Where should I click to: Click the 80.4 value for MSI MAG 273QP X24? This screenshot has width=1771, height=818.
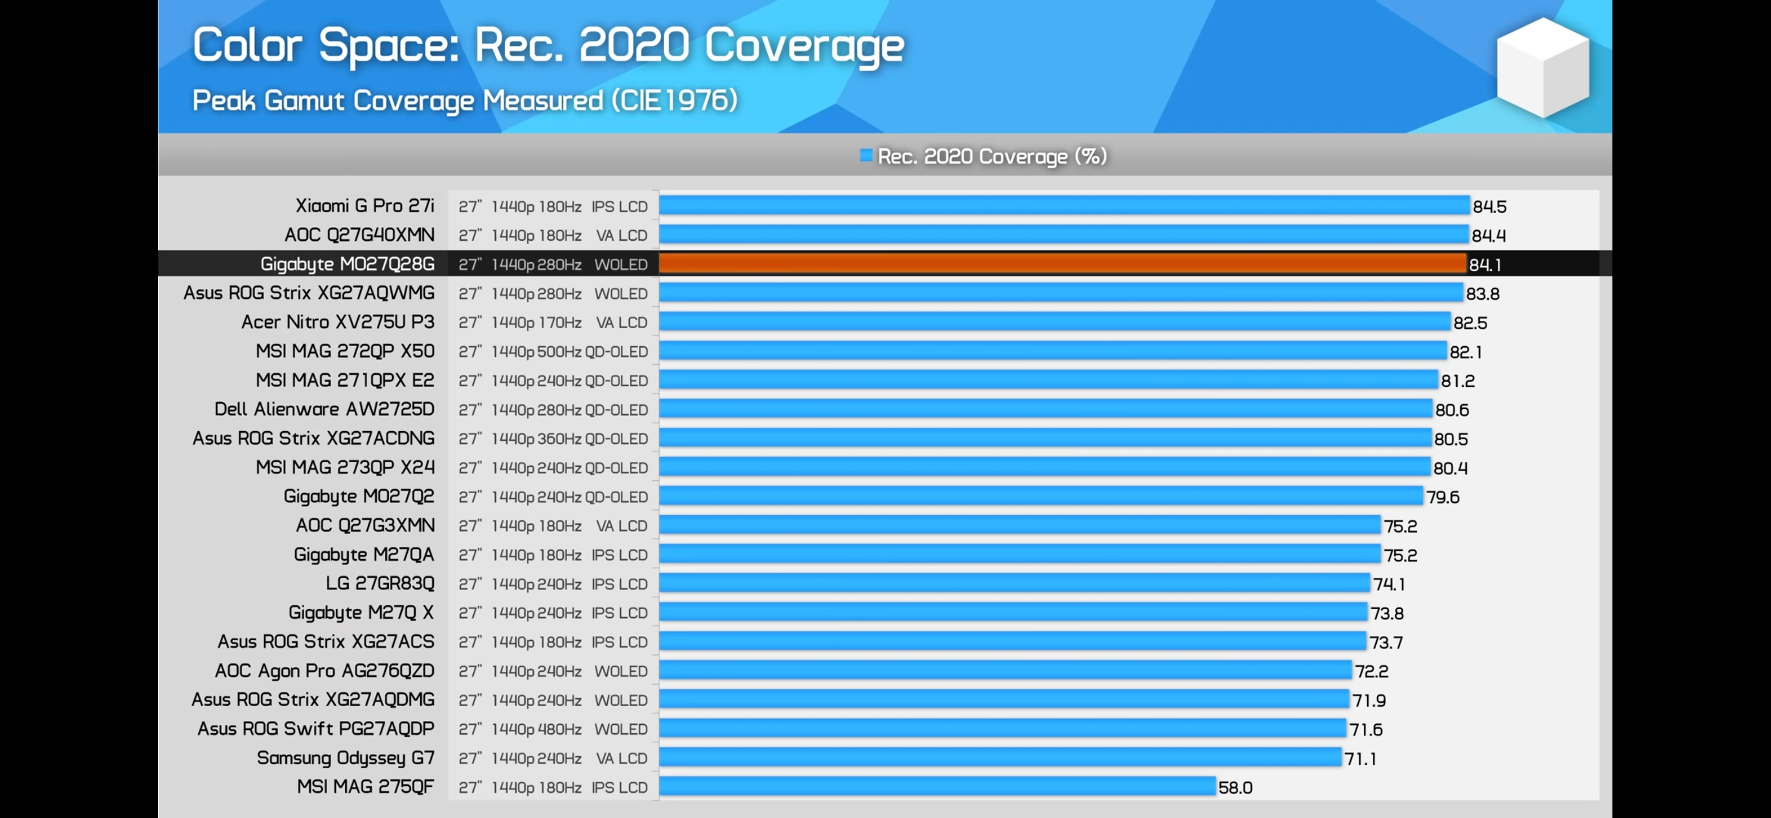point(1450,468)
